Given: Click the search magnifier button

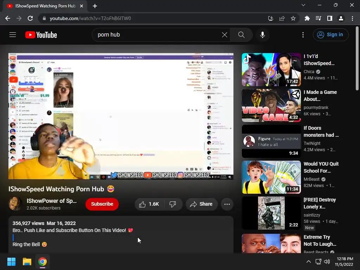Looking at the screenshot, I should 241,35.
